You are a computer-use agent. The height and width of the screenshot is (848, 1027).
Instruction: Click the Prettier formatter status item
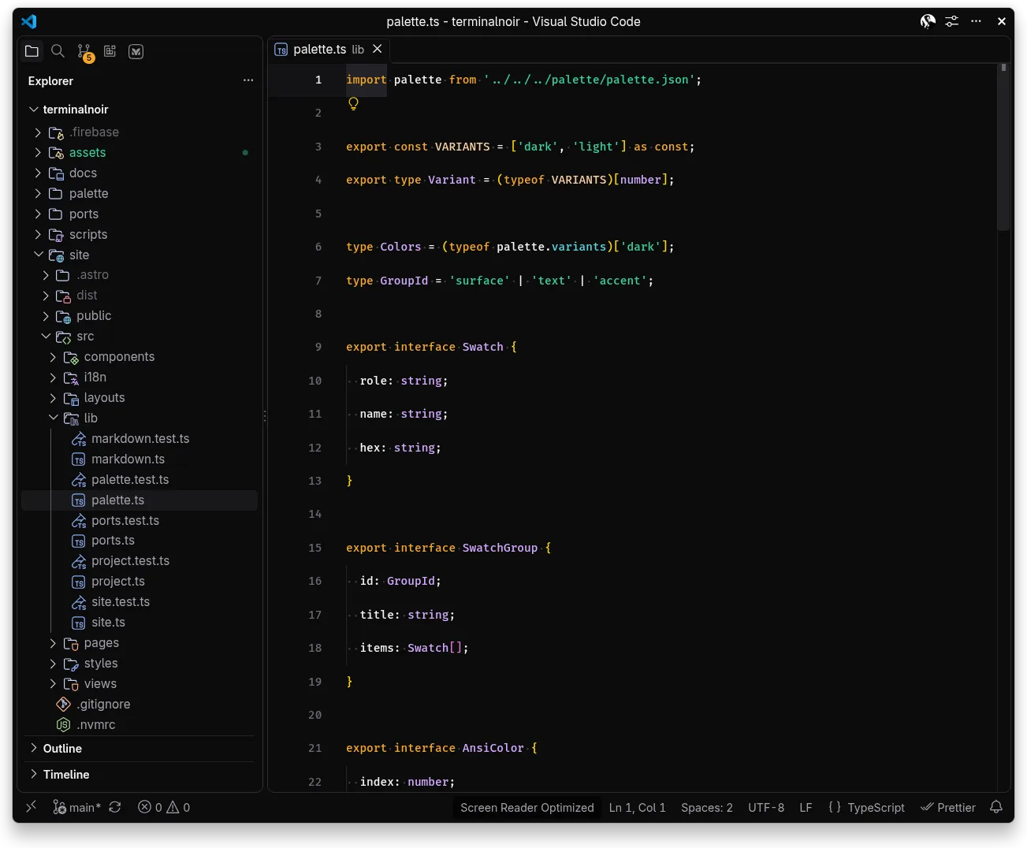pyautogui.click(x=948, y=807)
